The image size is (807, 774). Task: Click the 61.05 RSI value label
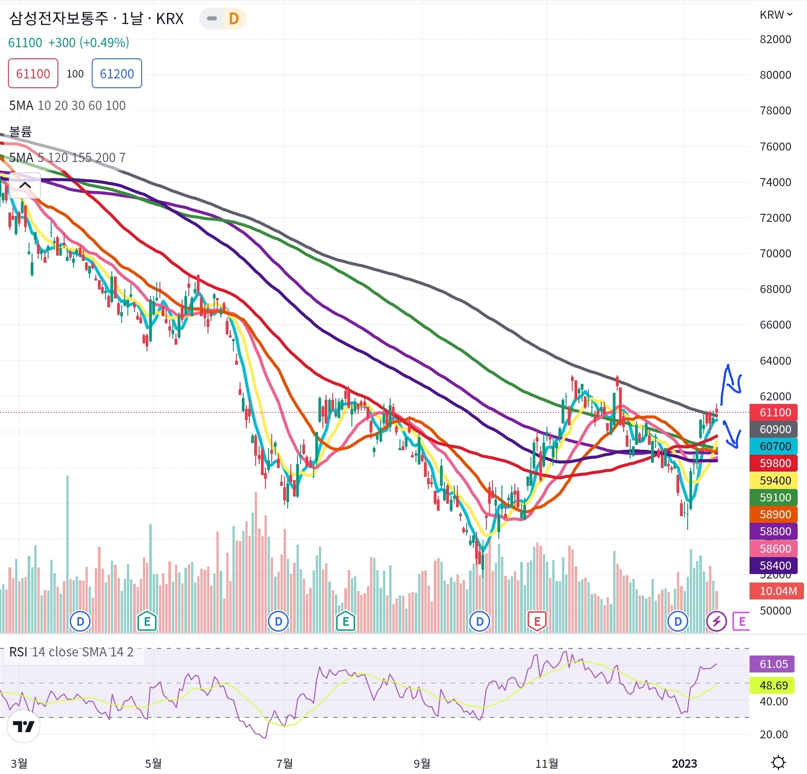(772, 664)
